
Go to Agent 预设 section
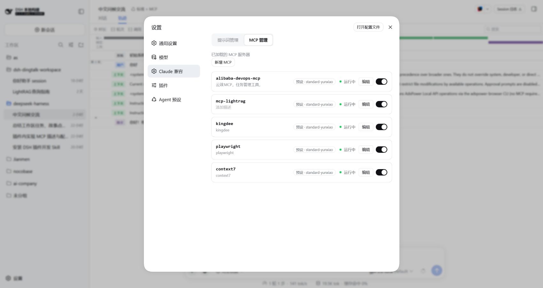coord(174,99)
